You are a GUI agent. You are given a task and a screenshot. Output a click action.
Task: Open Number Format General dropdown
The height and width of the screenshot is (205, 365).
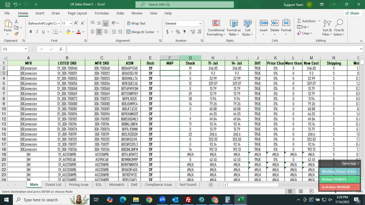(x=200, y=23)
